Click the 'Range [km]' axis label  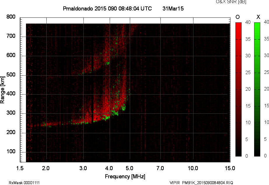pos(2,90)
